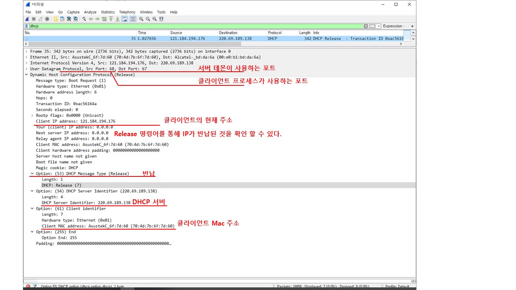Close this capture file icon

click(69, 19)
